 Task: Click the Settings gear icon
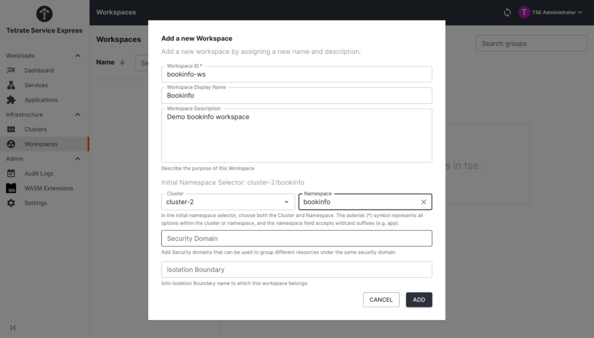(x=11, y=203)
